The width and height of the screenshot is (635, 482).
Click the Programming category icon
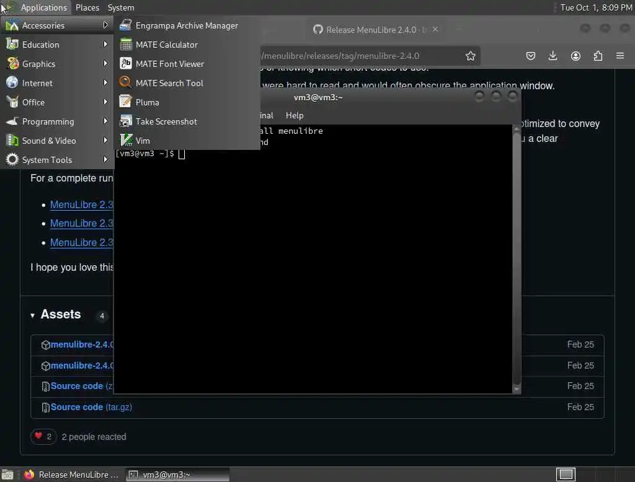[x=12, y=121]
